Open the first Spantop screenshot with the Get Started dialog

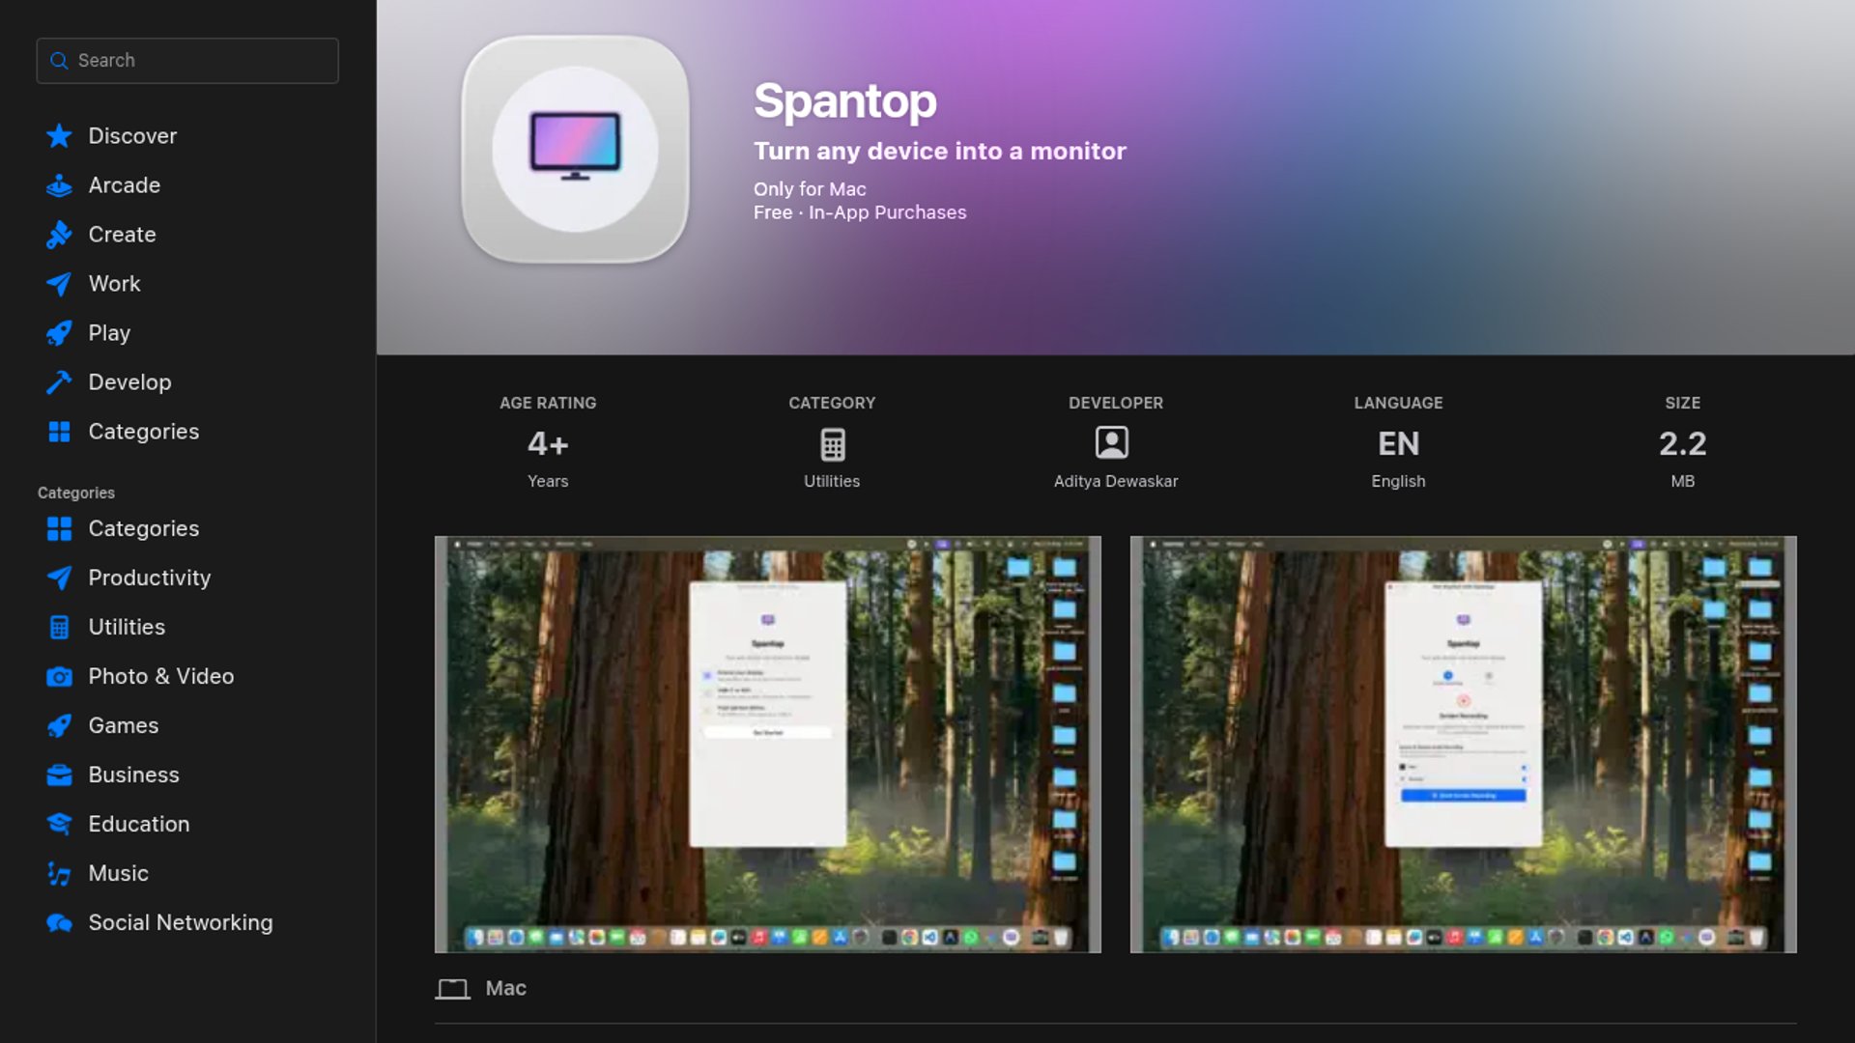(767, 745)
